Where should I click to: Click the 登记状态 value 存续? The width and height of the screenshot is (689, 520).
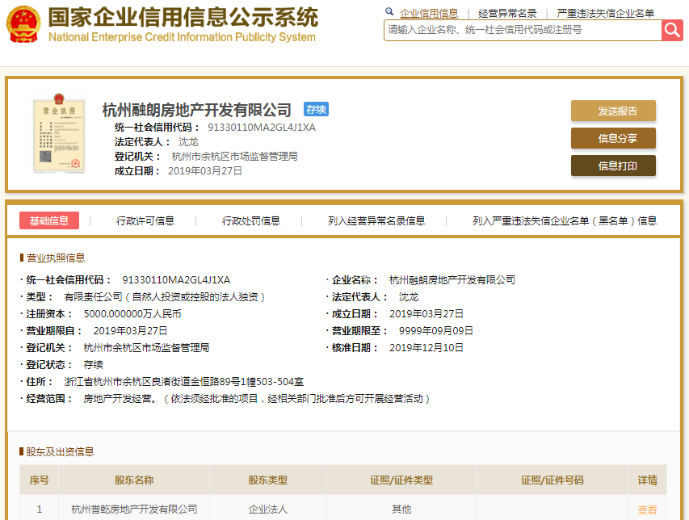pos(93,364)
